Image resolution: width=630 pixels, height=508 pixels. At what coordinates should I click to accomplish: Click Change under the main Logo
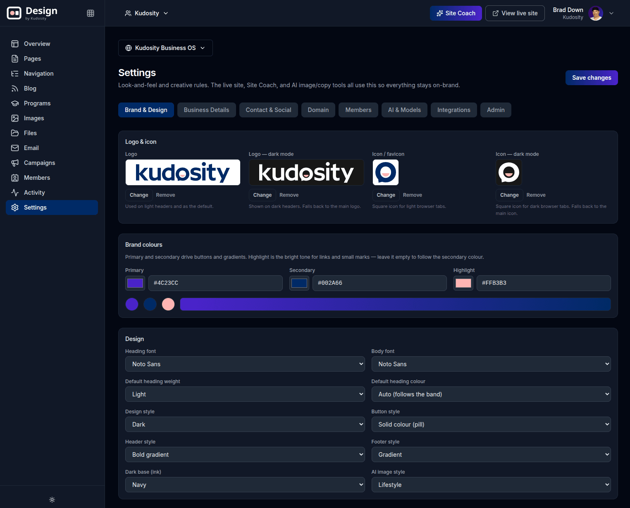(x=139, y=195)
